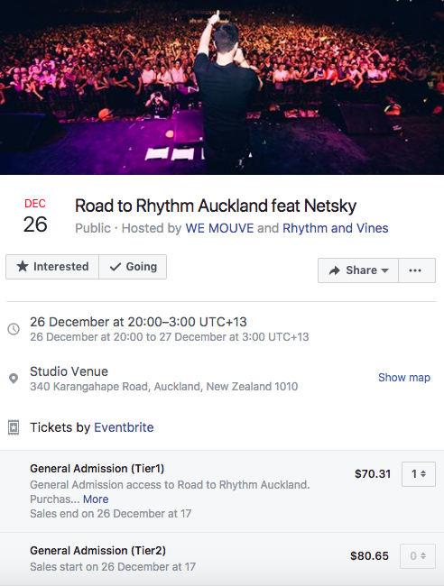Click the ticket icon beside Tickets by
The height and width of the screenshot is (586, 444).
14,427
